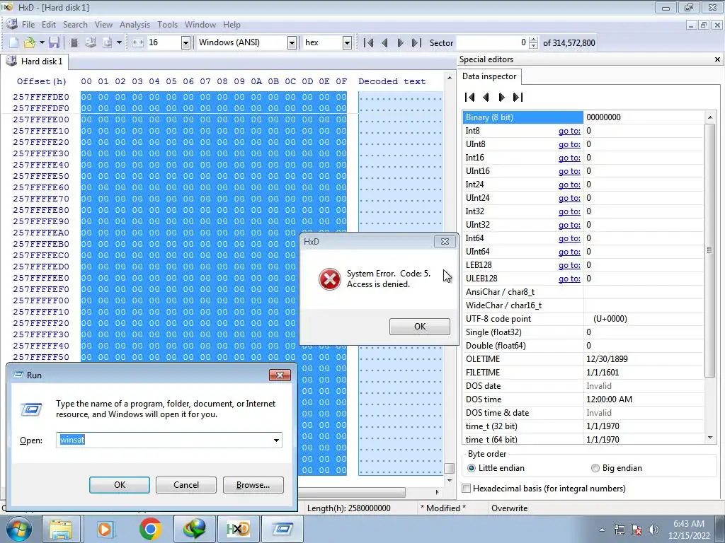Open the Help menu
This screenshot has height=543, width=725.
point(232,25)
